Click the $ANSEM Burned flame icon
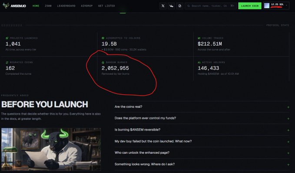Viewport: 295px width, 173px height. pos(103,62)
